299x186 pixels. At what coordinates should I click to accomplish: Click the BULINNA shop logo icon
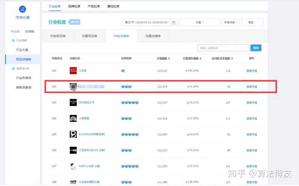(x=73, y=134)
